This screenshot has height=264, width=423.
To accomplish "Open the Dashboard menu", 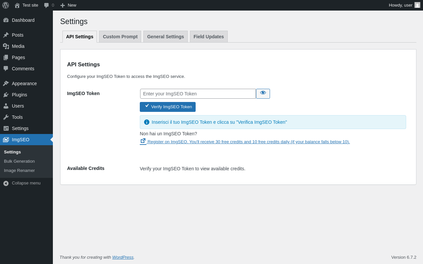I will (23, 20).
